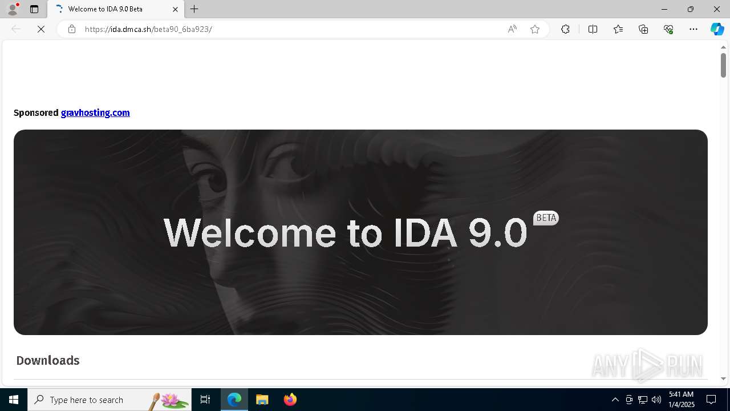Open the Collections icon
Viewport: 730px width, 411px height.
coord(643,29)
